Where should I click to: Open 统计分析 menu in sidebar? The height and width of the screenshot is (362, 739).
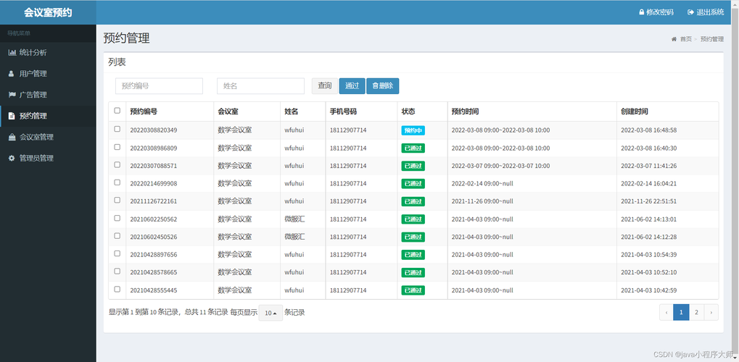[33, 53]
